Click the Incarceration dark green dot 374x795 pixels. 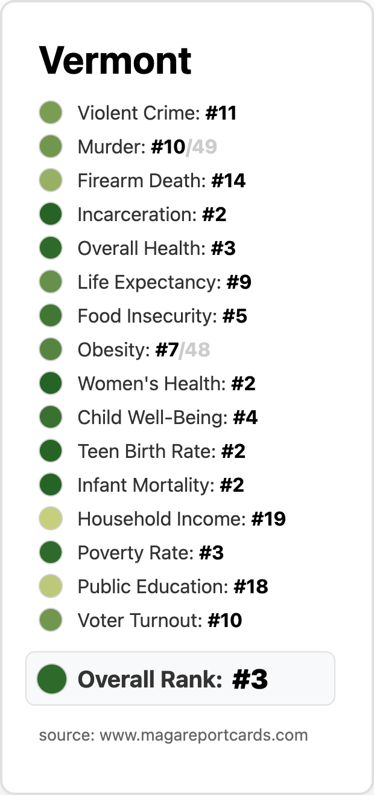coord(51,214)
